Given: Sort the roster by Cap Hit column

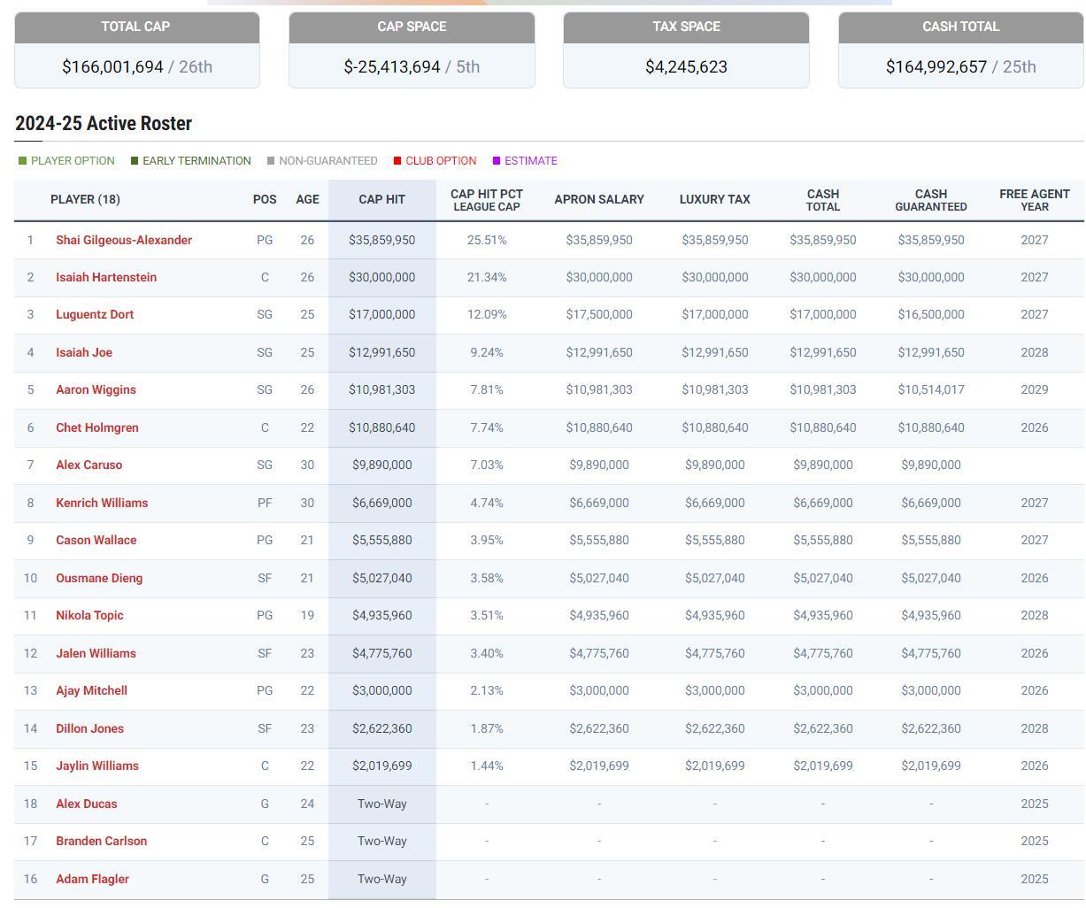Looking at the screenshot, I should coord(381,199).
